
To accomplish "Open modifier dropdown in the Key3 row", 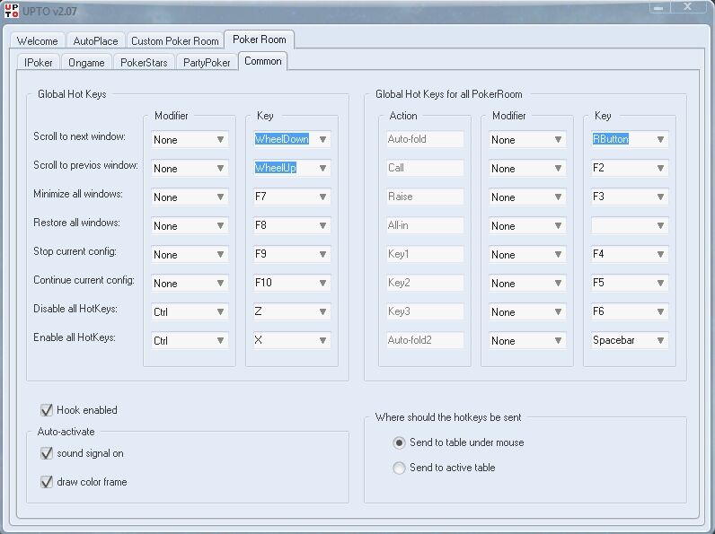I will [527, 311].
